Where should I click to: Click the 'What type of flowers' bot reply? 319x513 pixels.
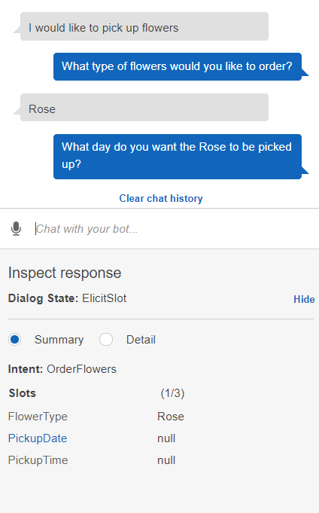pyautogui.click(x=178, y=66)
